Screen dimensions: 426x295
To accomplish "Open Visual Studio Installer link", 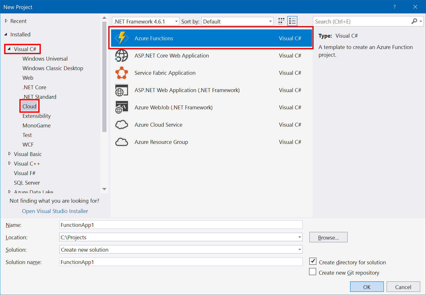I will tap(55, 211).
